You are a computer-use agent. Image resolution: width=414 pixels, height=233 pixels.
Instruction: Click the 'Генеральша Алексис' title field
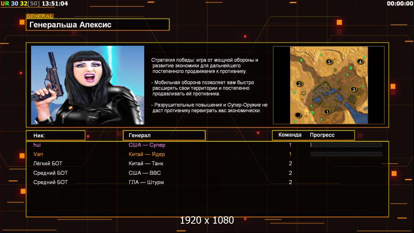(98, 24)
